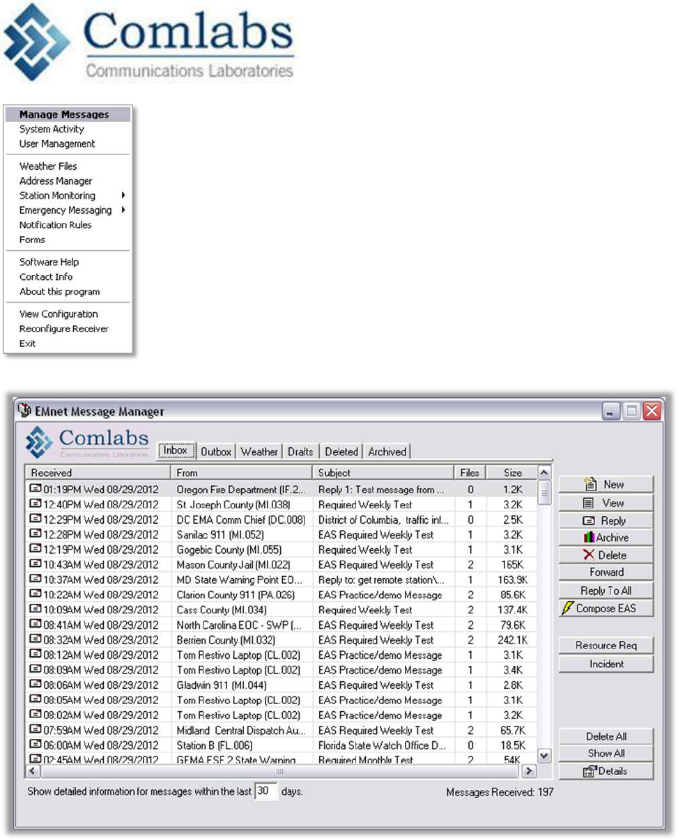Open Software Help menu entry
Screen dimensions: 678x840
[x=49, y=262]
